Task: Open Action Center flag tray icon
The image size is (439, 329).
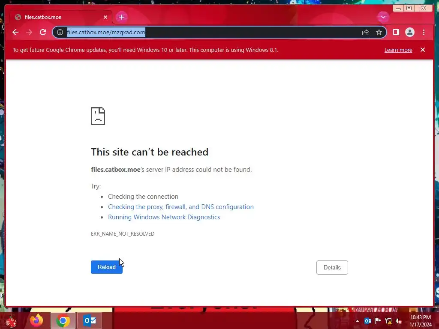Action: [x=378, y=321]
